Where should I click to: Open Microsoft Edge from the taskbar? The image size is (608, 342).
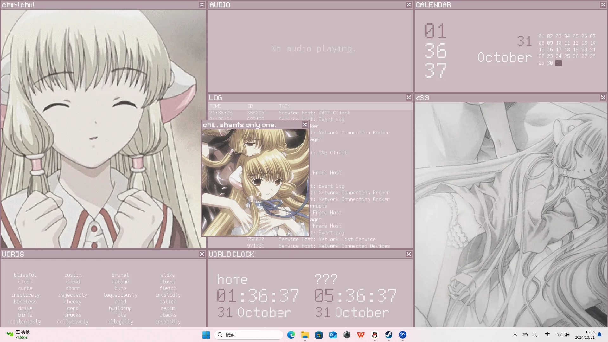291,335
